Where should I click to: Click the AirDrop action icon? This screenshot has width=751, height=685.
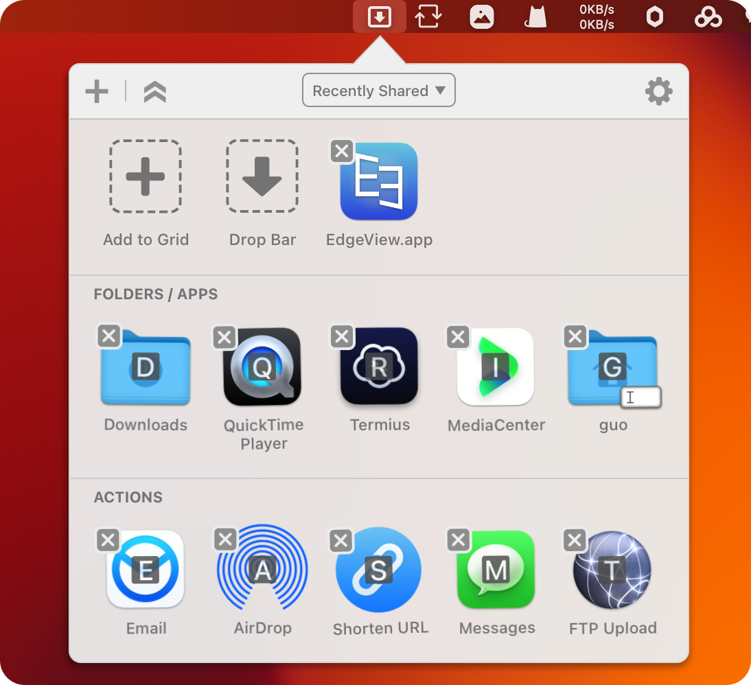(x=262, y=567)
